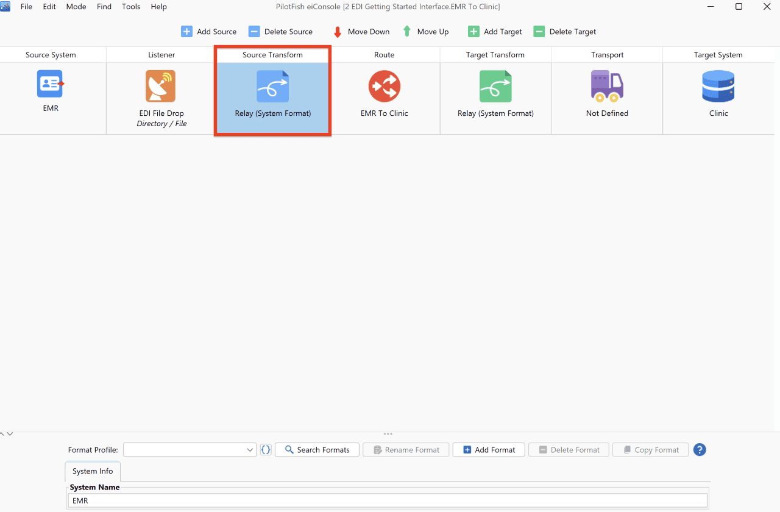Click the Target System column header
This screenshot has height=512, width=780.
[718, 55]
